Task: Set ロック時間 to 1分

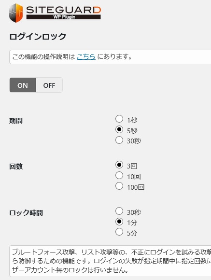Action: [119, 222]
